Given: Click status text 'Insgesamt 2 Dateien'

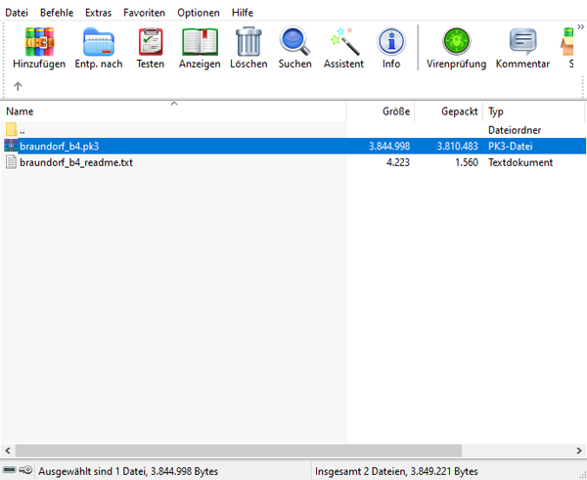Looking at the screenshot, I should pyautogui.click(x=360, y=471).
